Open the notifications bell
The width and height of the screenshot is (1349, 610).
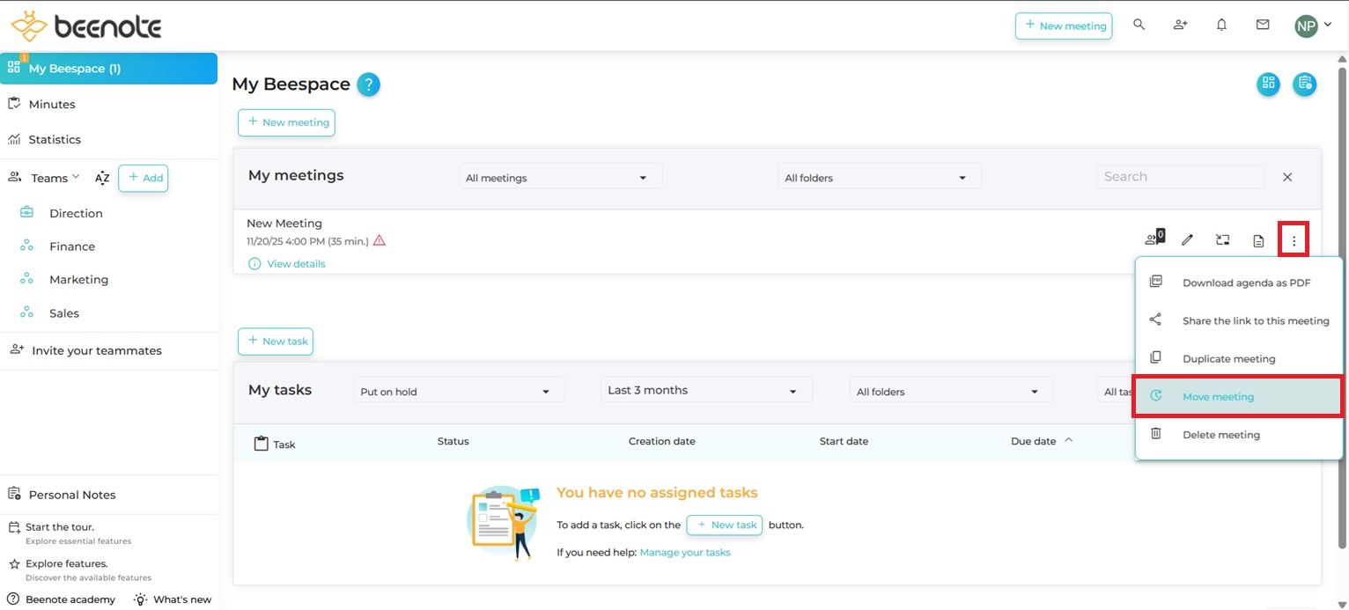(x=1221, y=26)
